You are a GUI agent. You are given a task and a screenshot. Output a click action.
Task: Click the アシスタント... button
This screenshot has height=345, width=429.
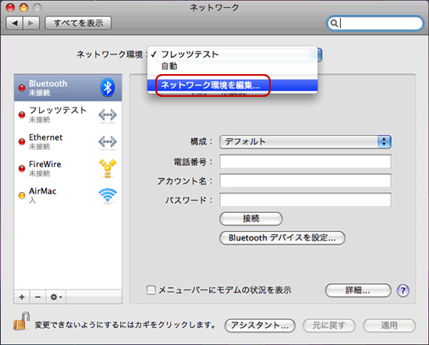pyautogui.click(x=260, y=325)
